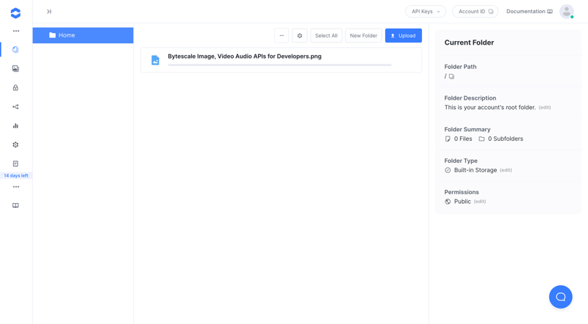
Task: Open the user profile avatar menu
Action: 567,12
